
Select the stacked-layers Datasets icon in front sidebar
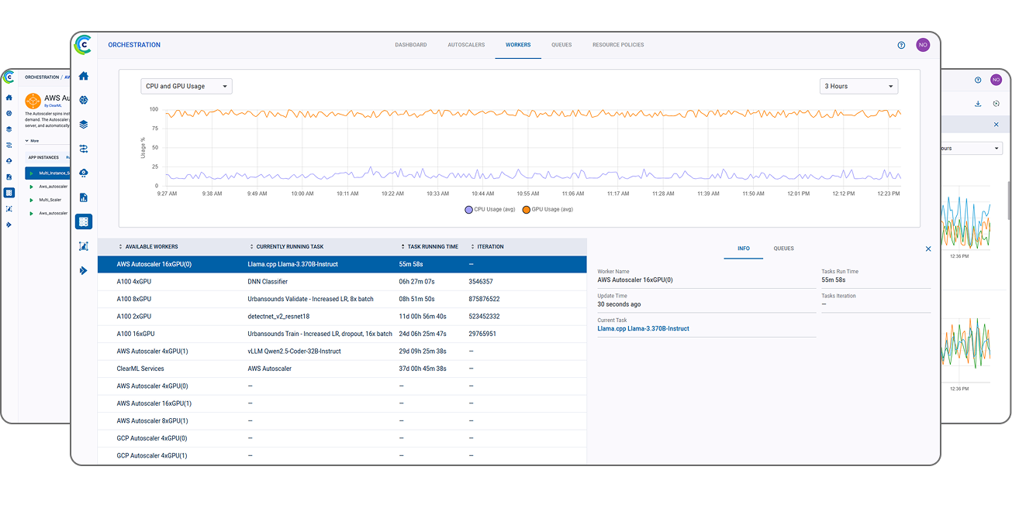pos(84,124)
